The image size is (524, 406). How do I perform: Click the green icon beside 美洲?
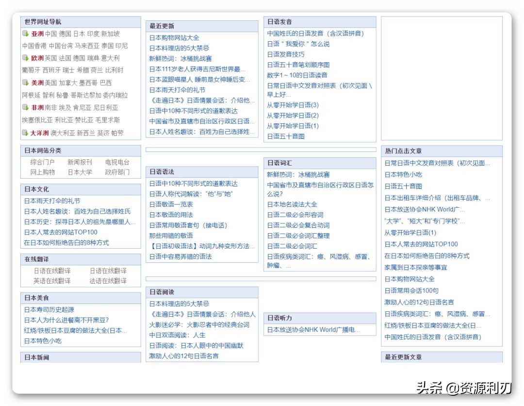pos(25,83)
